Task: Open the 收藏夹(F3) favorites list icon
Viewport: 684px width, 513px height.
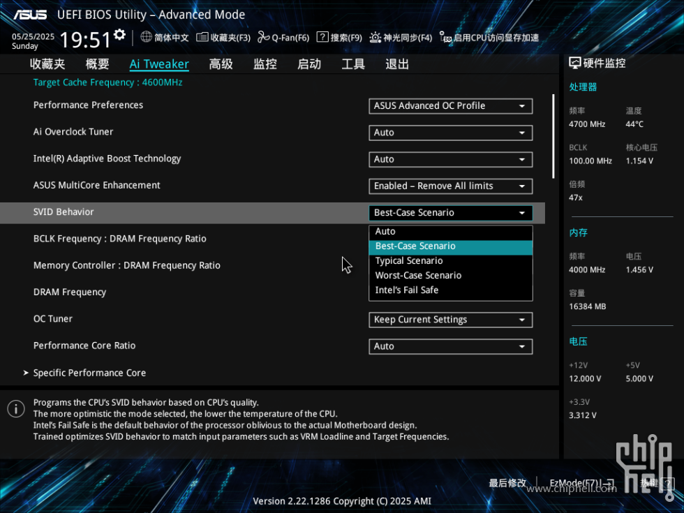Action: coord(202,38)
